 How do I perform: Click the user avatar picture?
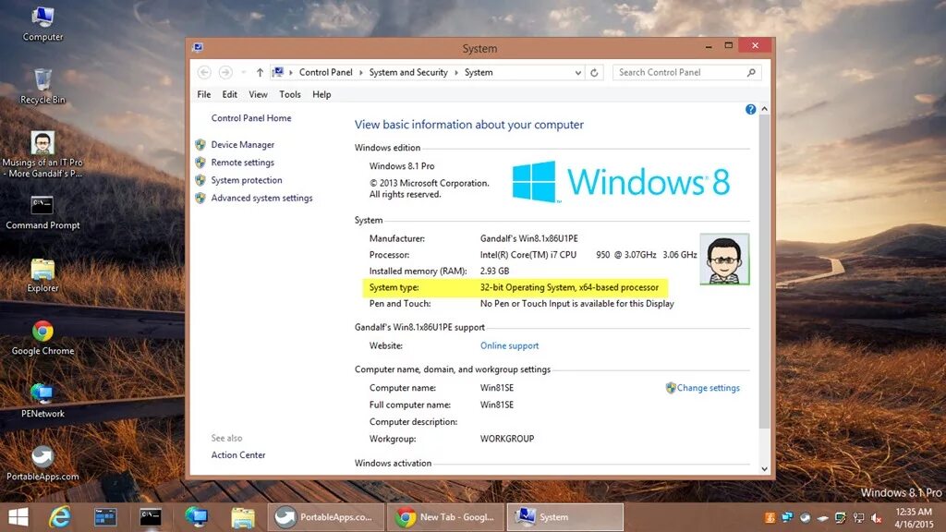pyautogui.click(x=724, y=260)
